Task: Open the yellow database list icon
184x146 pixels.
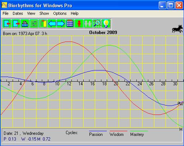Action: point(43,23)
